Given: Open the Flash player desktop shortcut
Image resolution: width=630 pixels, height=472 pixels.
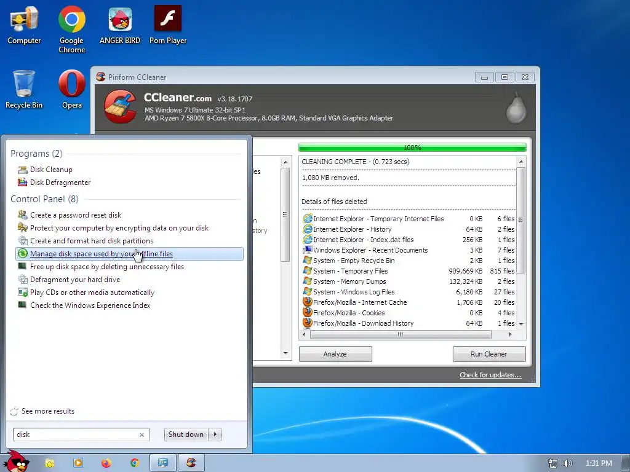Looking at the screenshot, I should [x=168, y=25].
